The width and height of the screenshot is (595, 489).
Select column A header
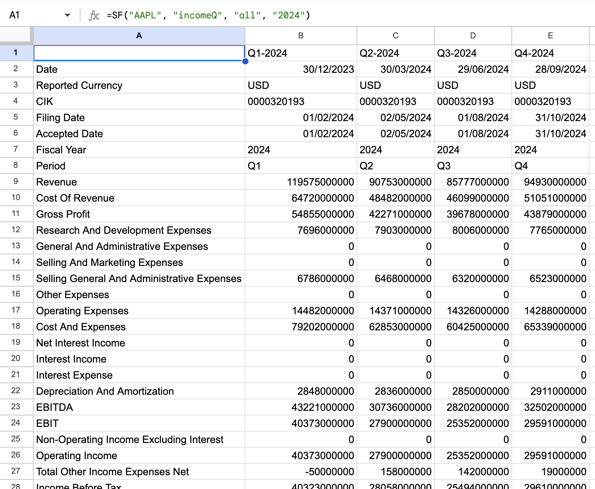(139, 36)
